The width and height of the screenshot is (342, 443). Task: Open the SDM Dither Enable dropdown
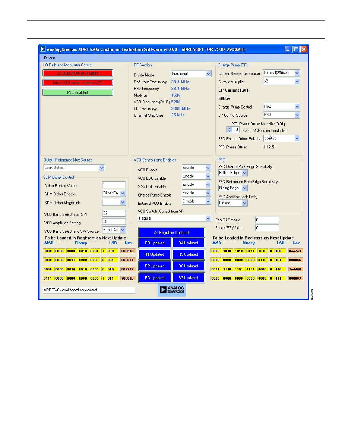point(114,193)
